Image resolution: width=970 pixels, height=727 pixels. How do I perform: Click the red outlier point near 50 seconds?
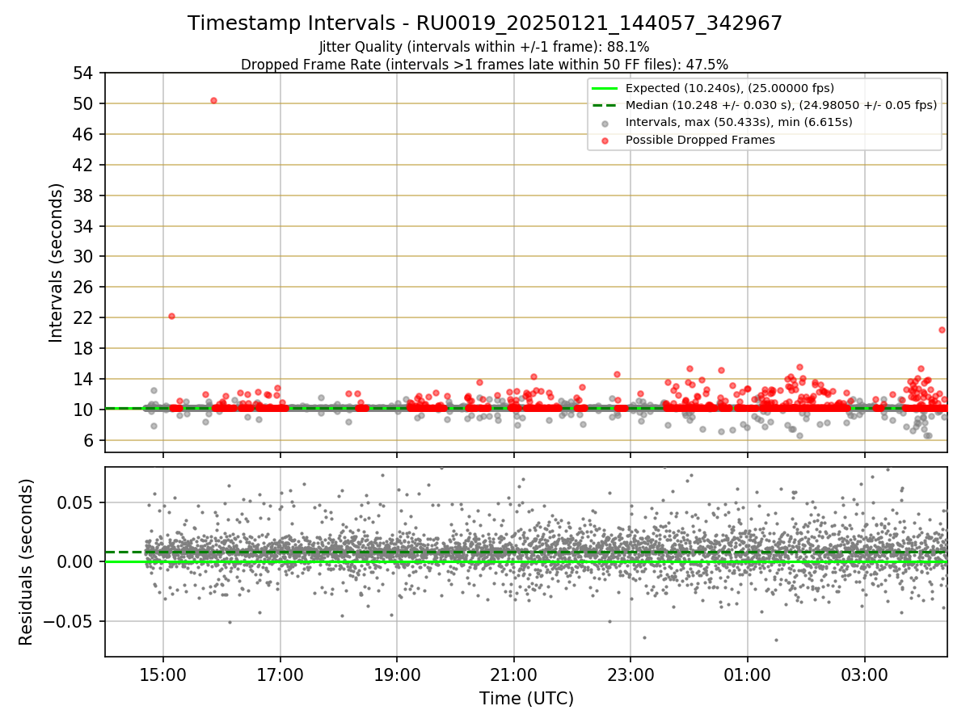(x=213, y=100)
